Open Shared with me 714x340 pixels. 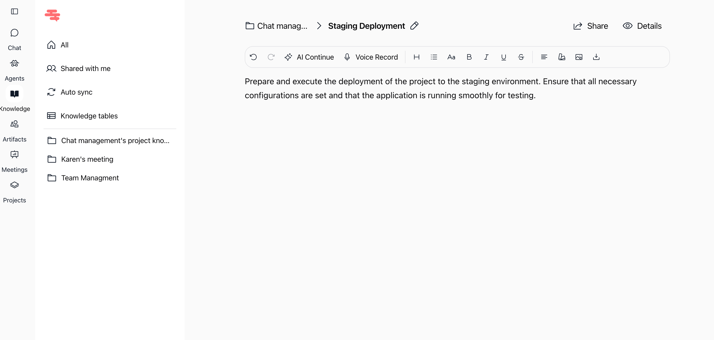click(79, 68)
